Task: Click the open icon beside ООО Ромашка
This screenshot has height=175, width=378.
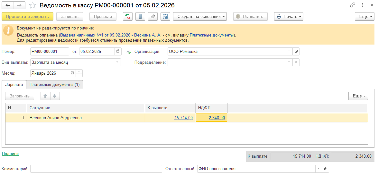Action: [296, 51]
